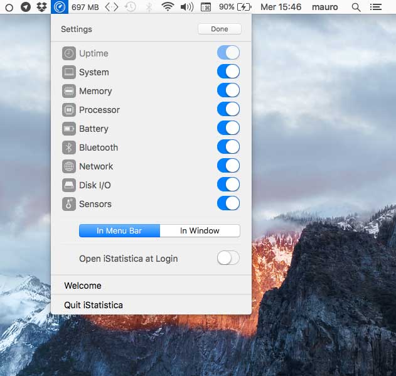396x376 pixels.
Task: Click the Processor CPU icon
Action: 69,110
